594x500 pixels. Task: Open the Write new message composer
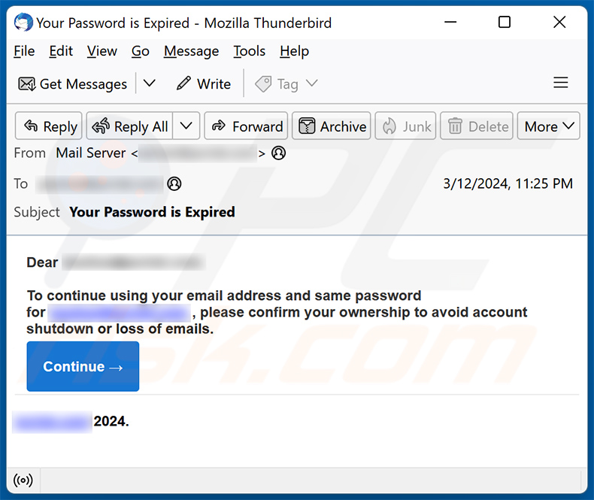click(x=203, y=83)
